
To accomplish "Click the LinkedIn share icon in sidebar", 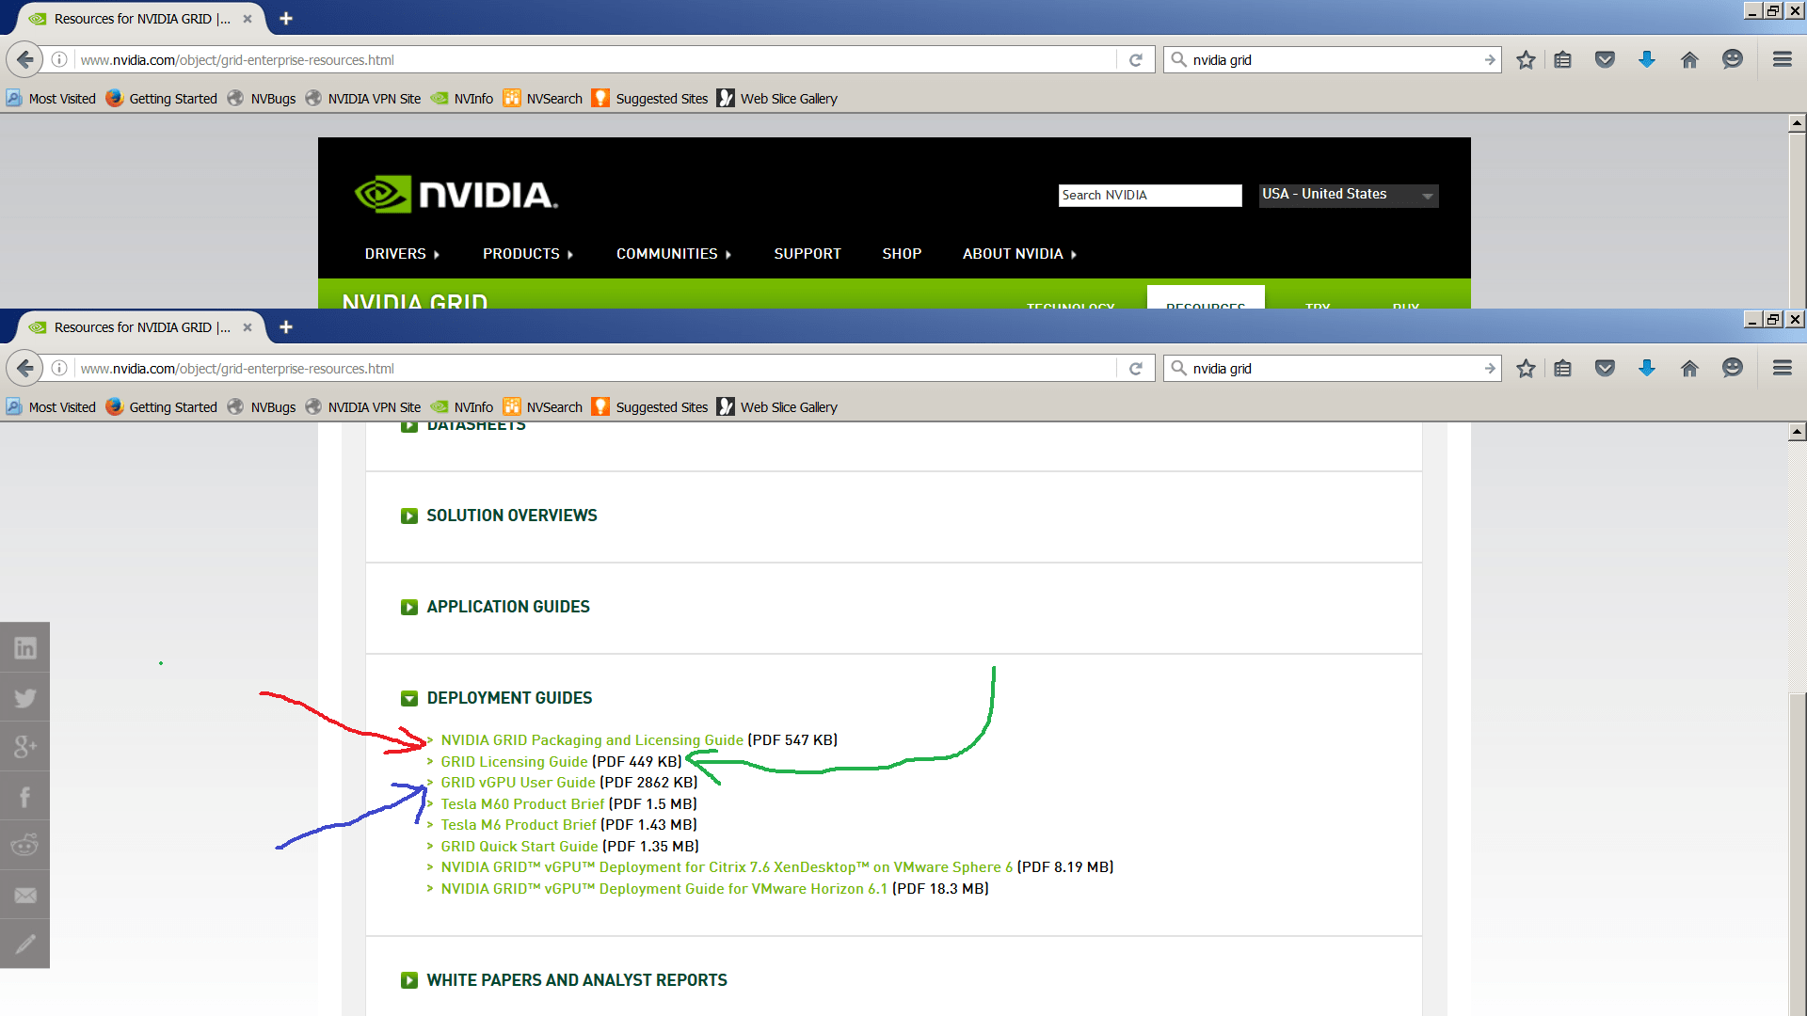I will [x=24, y=647].
